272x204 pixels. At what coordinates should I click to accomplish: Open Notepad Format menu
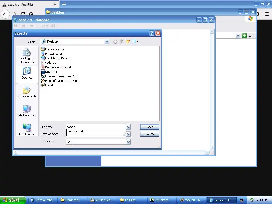(34, 26)
